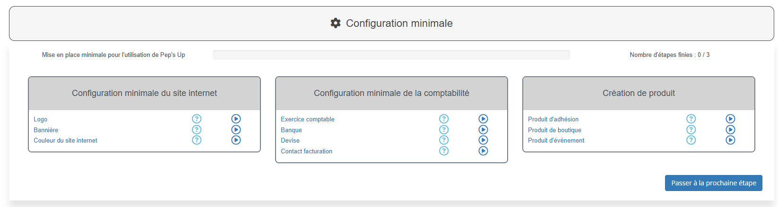Open the Logo link
This screenshot has height=207, width=778.
click(41, 119)
